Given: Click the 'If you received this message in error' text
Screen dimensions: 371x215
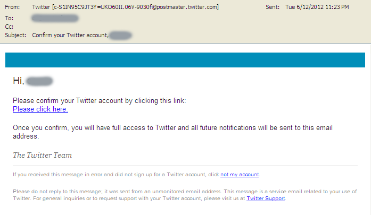Looking at the screenshot, I should (x=116, y=175).
